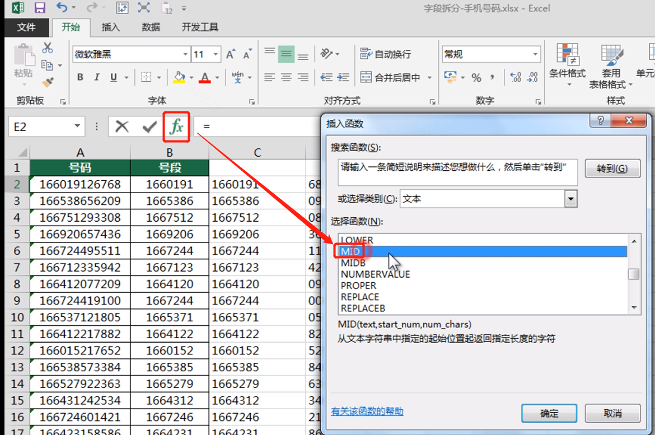Click in the formula bar input
655x435 pixels.
[x=258, y=126]
